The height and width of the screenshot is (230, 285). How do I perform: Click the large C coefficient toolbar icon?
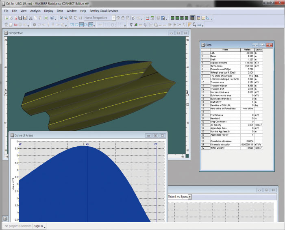tap(194, 24)
